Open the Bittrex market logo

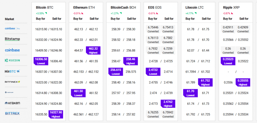12,113
